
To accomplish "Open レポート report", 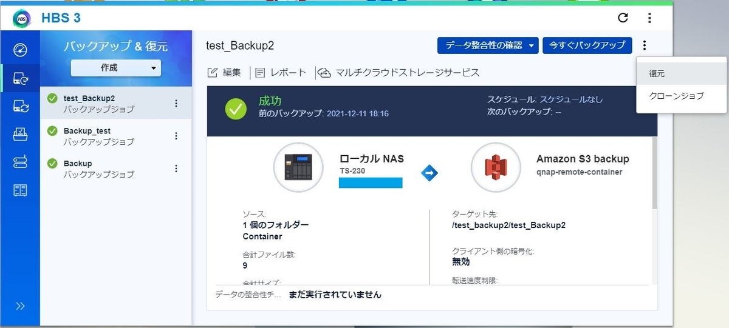I will coord(281,73).
